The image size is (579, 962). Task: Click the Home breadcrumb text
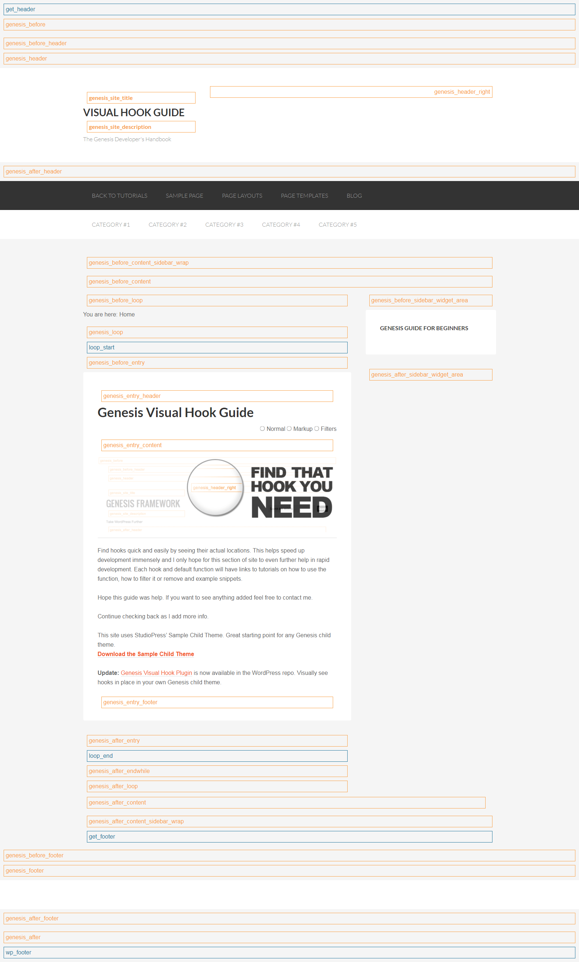coord(127,314)
